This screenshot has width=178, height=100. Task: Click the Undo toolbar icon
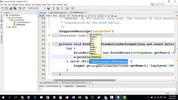tap(20, 8)
